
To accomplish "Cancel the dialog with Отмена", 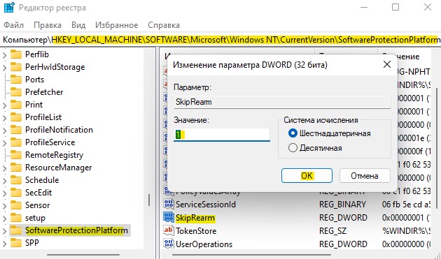I will (x=365, y=176).
